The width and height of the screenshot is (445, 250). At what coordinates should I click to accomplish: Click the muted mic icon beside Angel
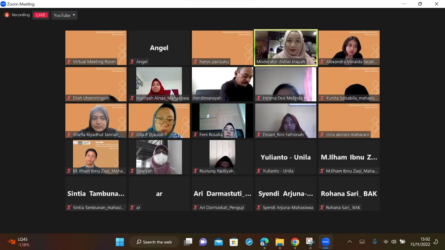pyautogui.click(x=132, y=62)
